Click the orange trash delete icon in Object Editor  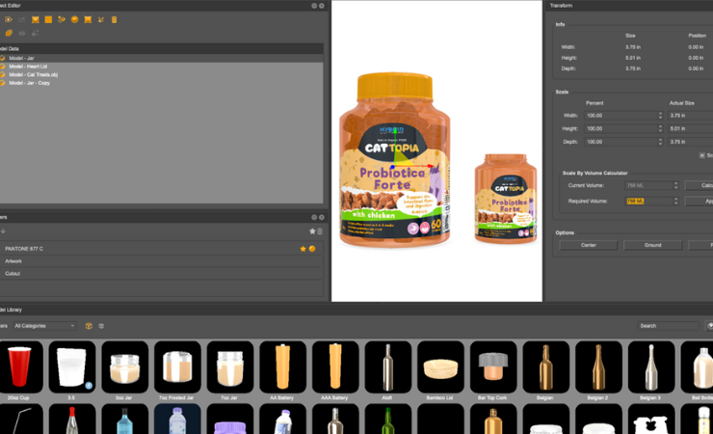[114, 19]
